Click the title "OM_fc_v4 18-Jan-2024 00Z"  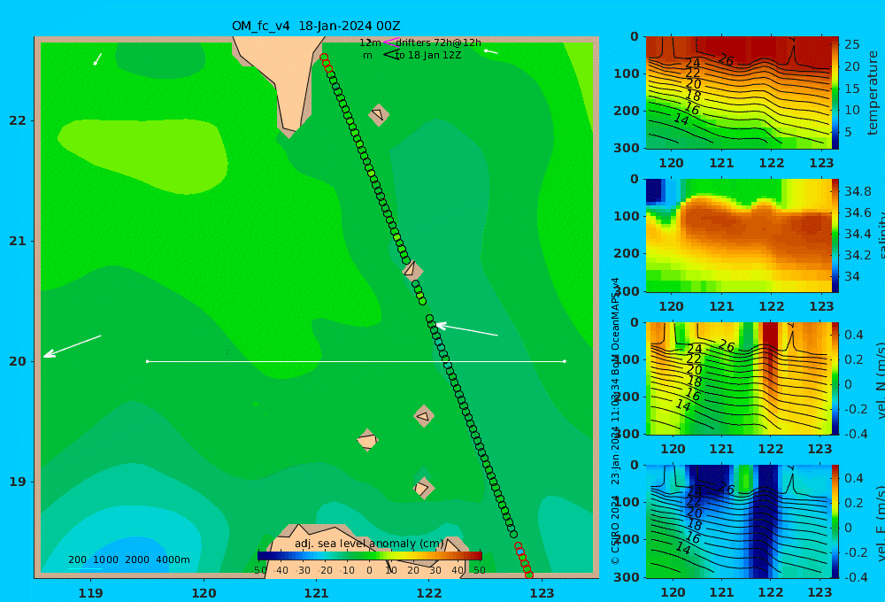(x=316, y=26)
